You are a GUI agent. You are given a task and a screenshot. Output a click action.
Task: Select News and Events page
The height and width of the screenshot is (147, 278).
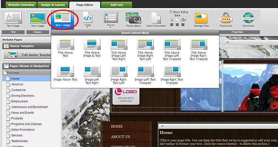point(23,112)
